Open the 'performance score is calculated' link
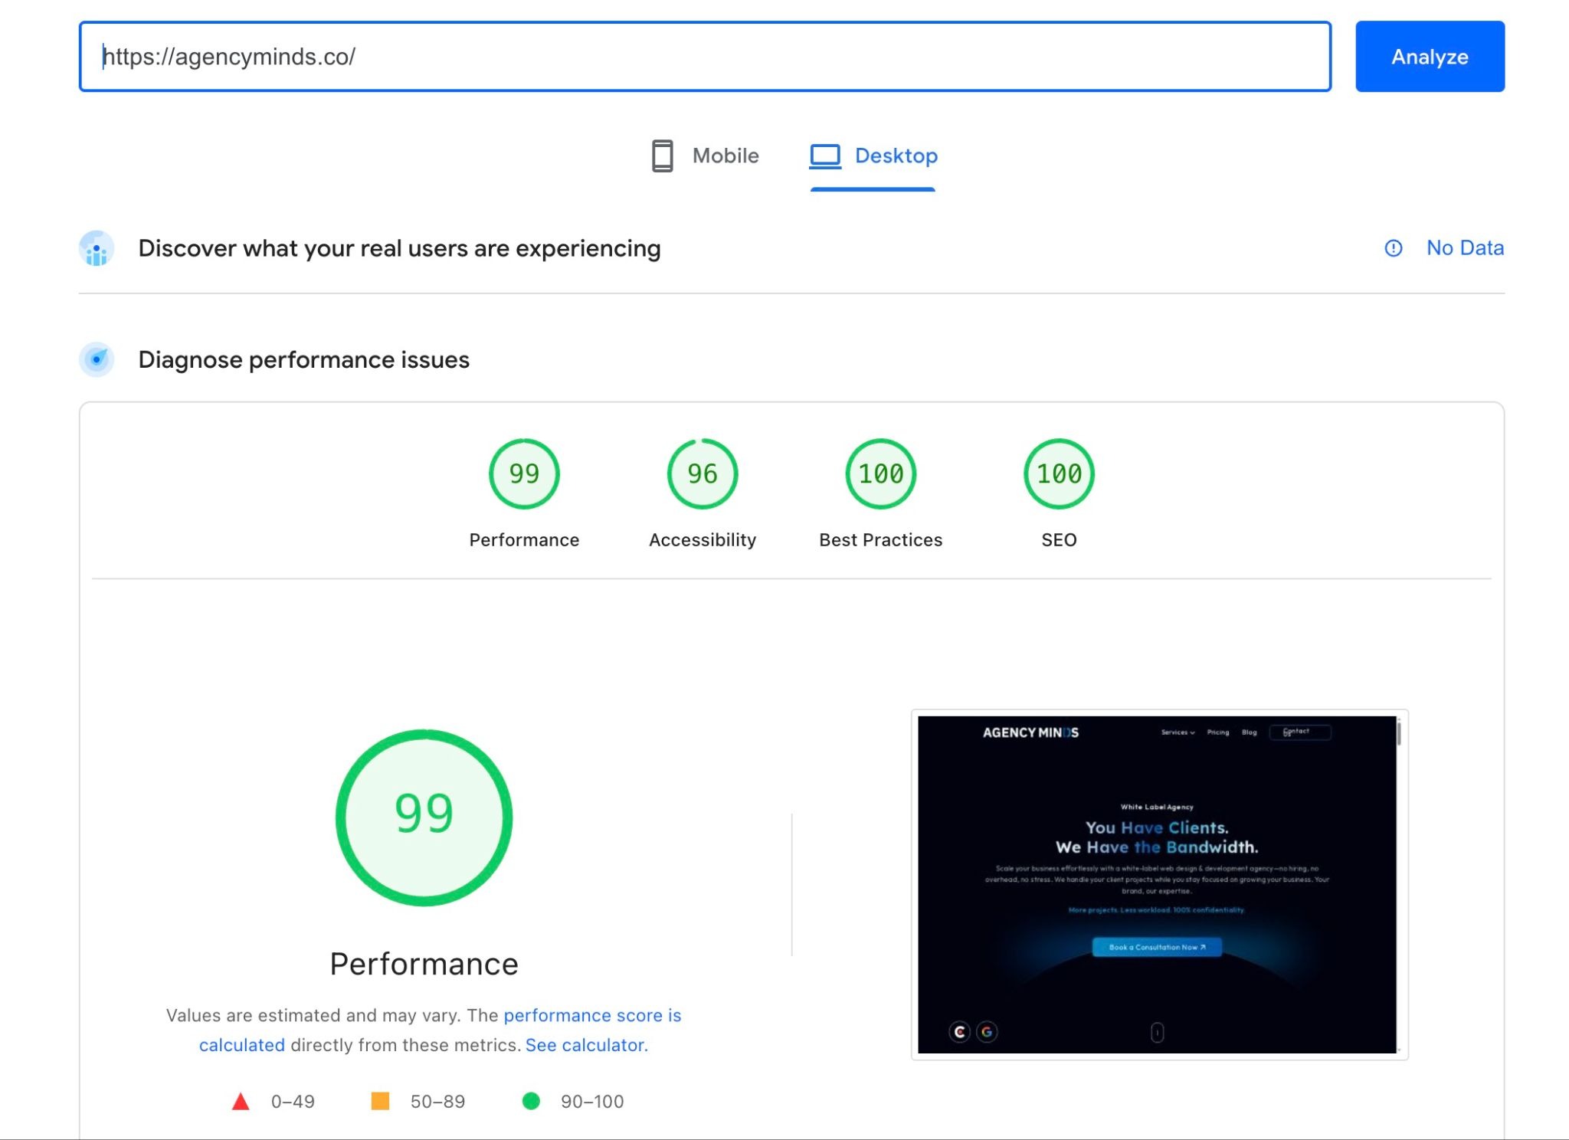The height and width of the screenshot is (1140, 1569). click(x=591, y=1016)
